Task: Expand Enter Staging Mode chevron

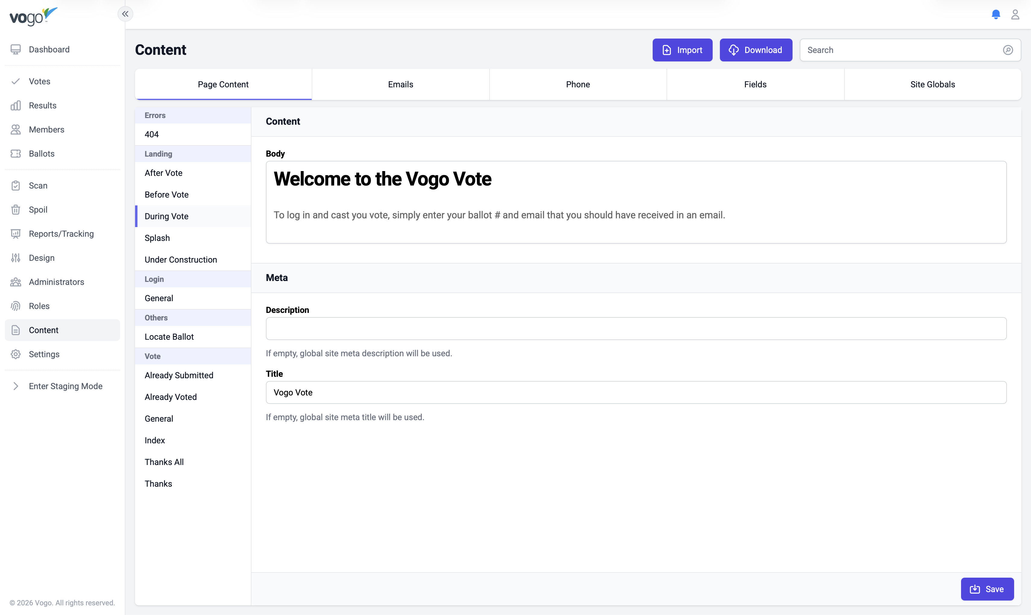Action: pos(16,386)
